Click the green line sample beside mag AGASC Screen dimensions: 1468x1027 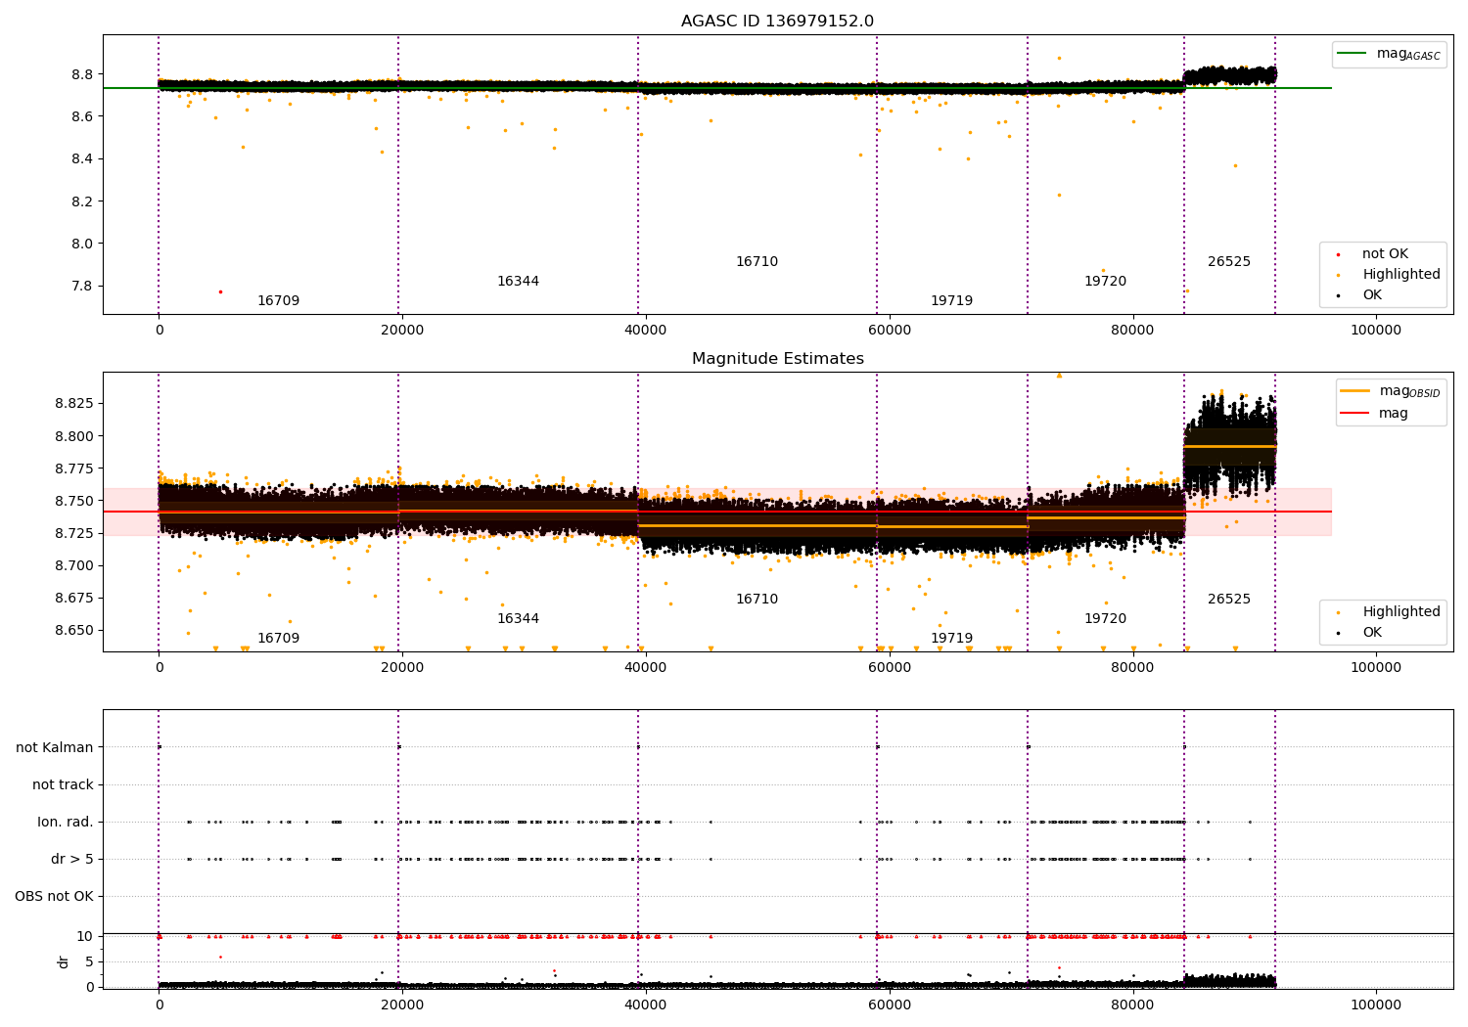(1353, 54)
